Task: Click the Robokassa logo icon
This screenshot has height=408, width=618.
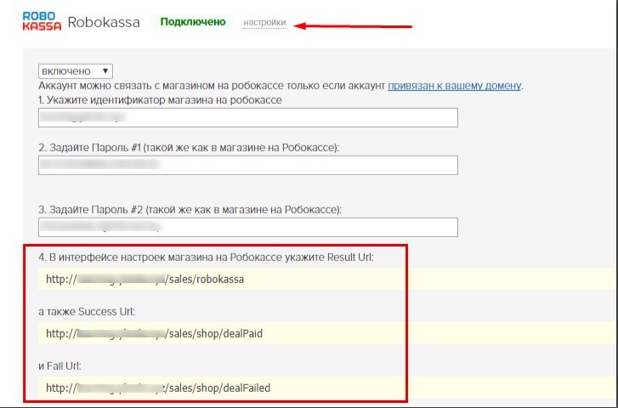Action: point(42,21)
